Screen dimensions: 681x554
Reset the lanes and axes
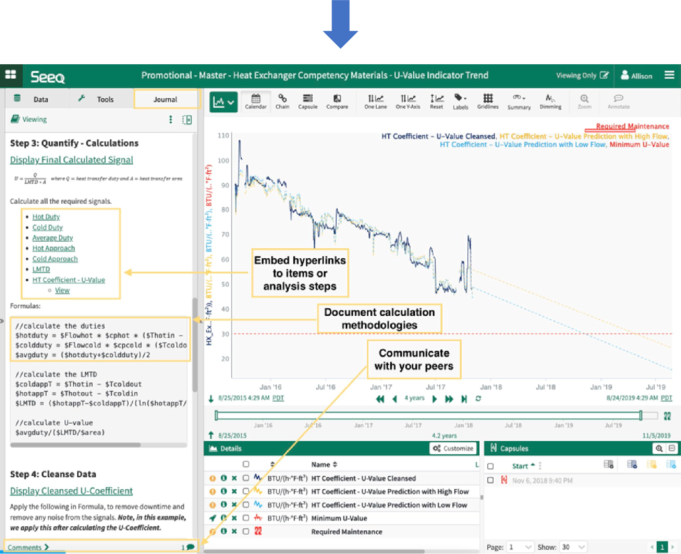point(437,102)
